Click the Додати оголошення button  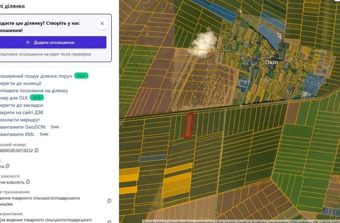point(53,42)
